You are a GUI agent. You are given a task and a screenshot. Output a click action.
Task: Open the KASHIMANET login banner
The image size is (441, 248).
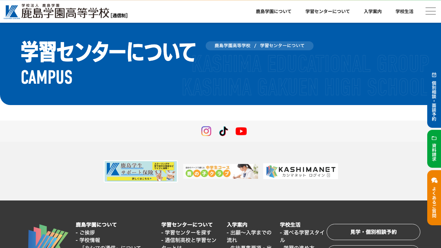[300, 171]
